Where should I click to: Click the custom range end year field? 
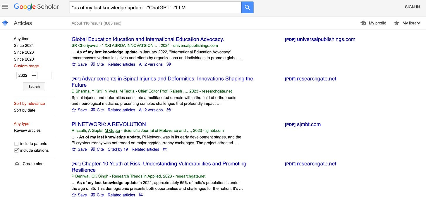(44, 76)
